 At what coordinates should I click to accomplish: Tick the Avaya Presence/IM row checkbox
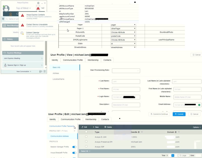click(x=86, y=141)
